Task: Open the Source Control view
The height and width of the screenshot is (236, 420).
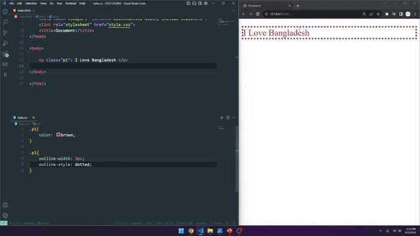Action: pos(5,33)
